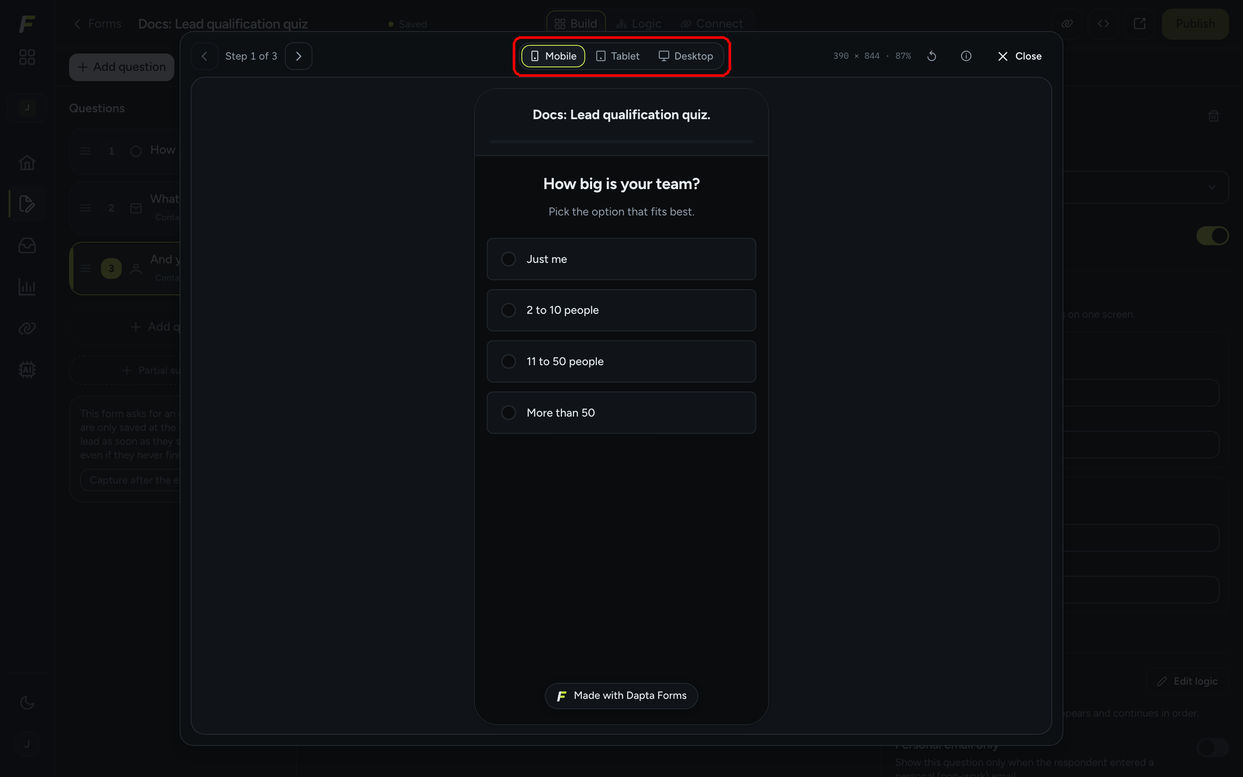Open the Home icon in sidebar

click(27, 163)
